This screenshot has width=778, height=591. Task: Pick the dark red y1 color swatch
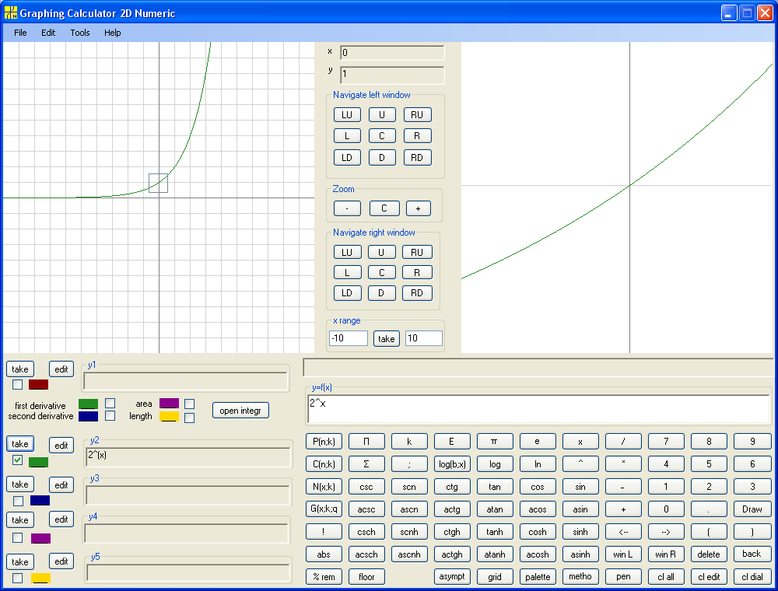[x=38, y=384]
